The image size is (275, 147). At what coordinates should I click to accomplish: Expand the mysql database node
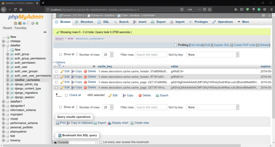point(3,119)
